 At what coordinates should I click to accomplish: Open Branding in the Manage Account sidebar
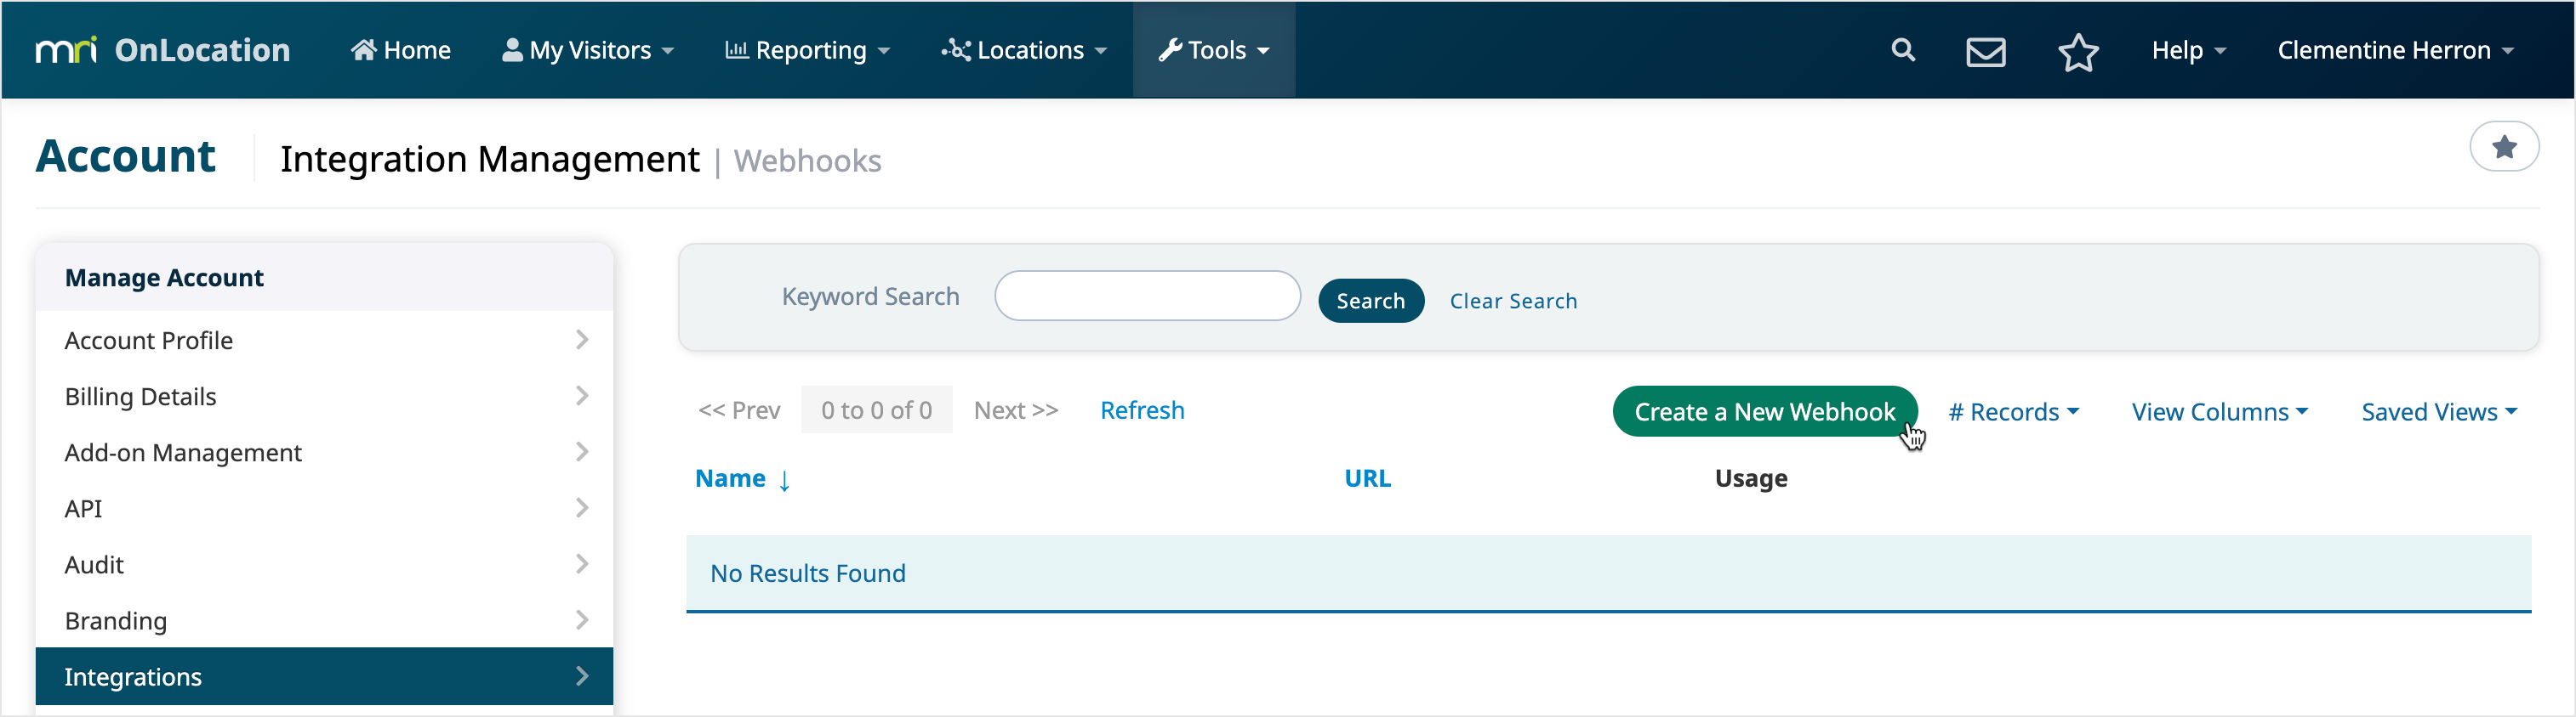(324, 619)
